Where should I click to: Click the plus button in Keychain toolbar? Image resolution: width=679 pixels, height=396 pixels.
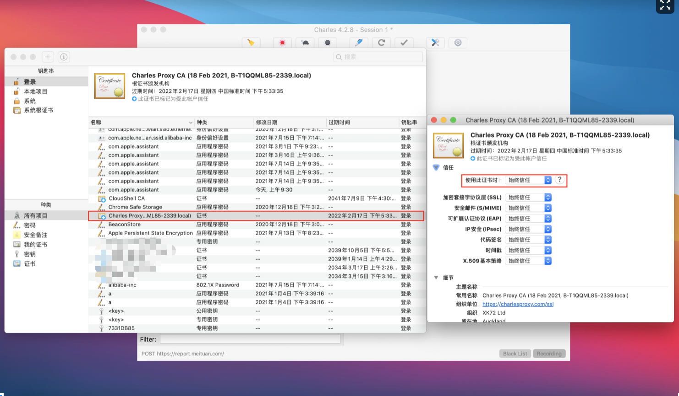click(48, 57)
